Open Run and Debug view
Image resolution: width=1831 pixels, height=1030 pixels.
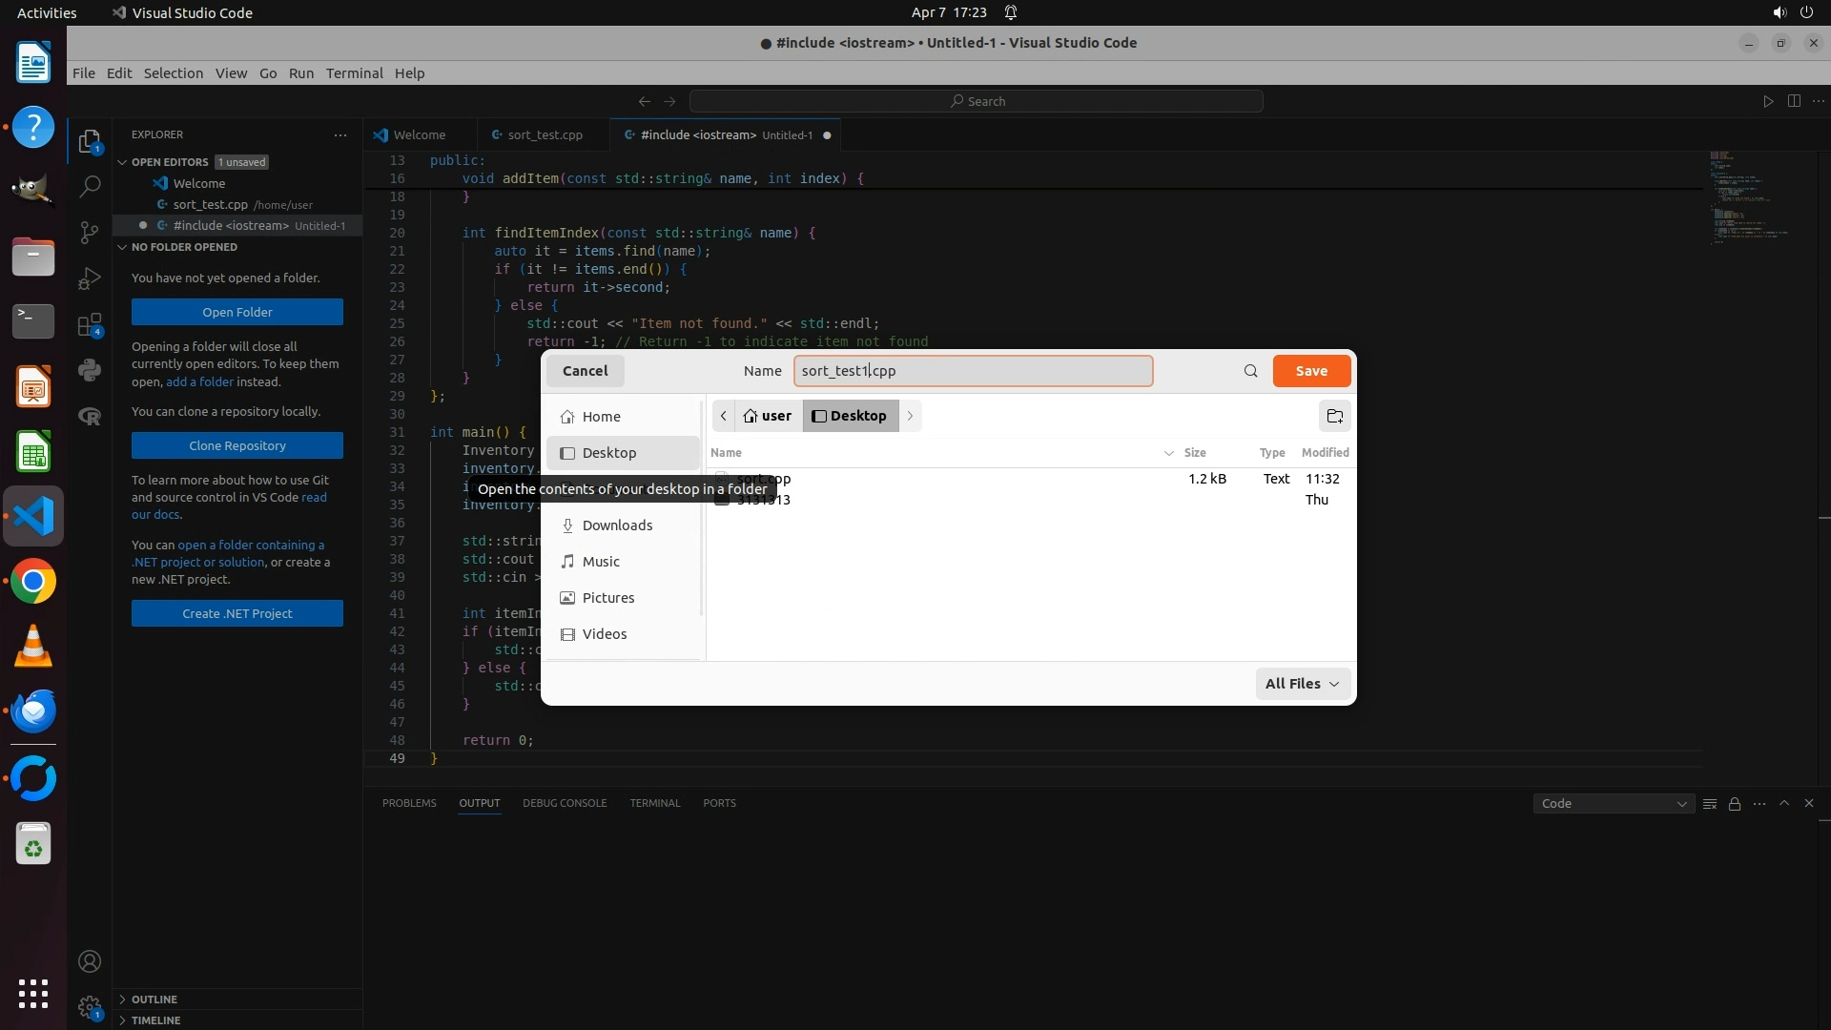[x=90, y=278]
